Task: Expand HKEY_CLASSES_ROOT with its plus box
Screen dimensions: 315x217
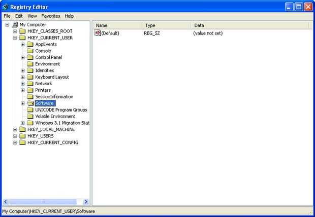Action: coord(15,31)
